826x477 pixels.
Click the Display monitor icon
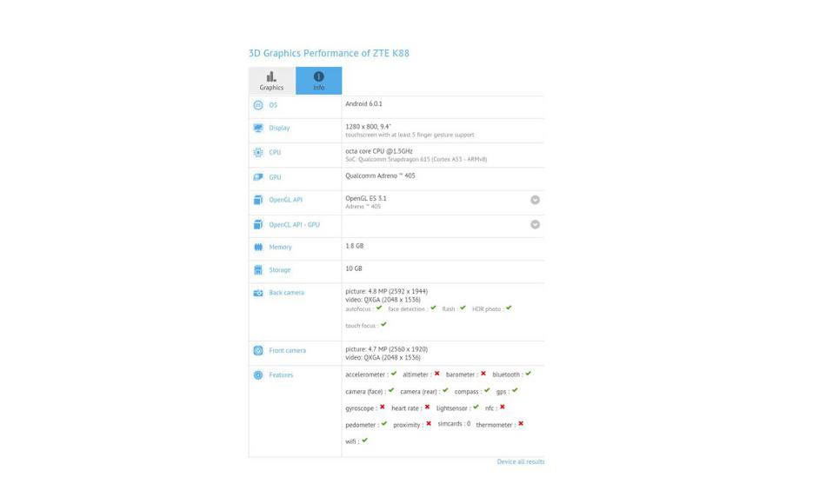coord(258,128)
